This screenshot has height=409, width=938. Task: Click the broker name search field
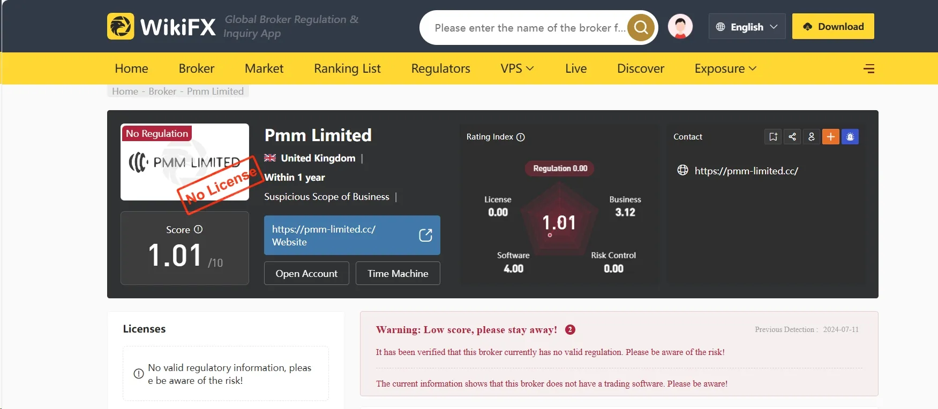[x=529, y=28]
